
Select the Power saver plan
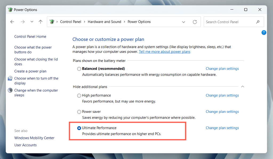(79, 112)
